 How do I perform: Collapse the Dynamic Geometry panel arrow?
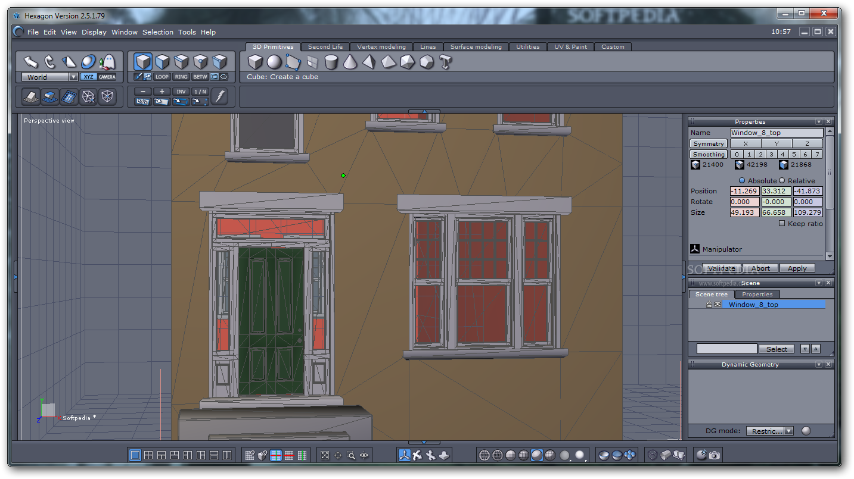(x=819, y=364)
